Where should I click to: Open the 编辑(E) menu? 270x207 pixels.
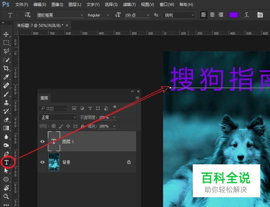(40, 4)
